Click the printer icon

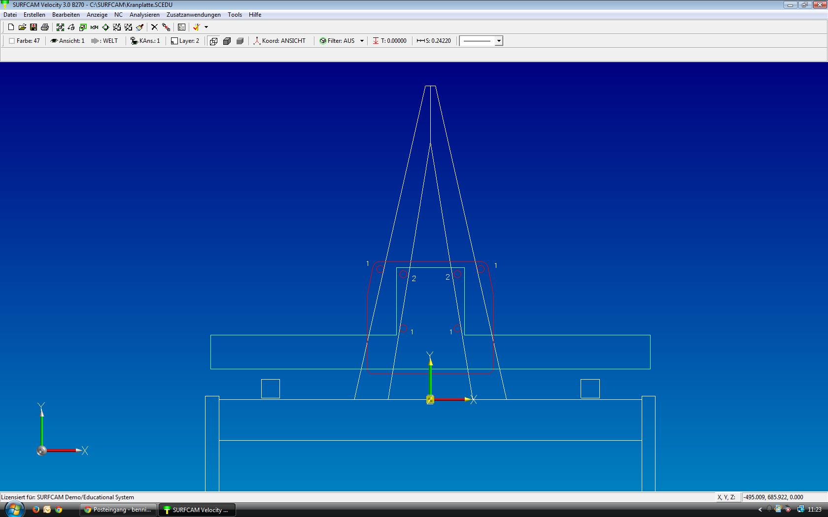(x=45, y=27)
